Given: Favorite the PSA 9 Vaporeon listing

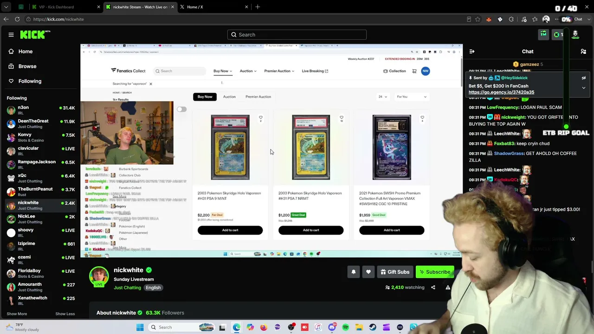Looking at the screenshot, I should click(x=261, y=118).
